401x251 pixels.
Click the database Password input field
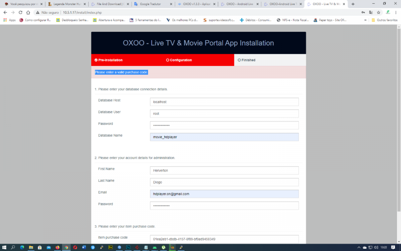[x=224, y=125]
